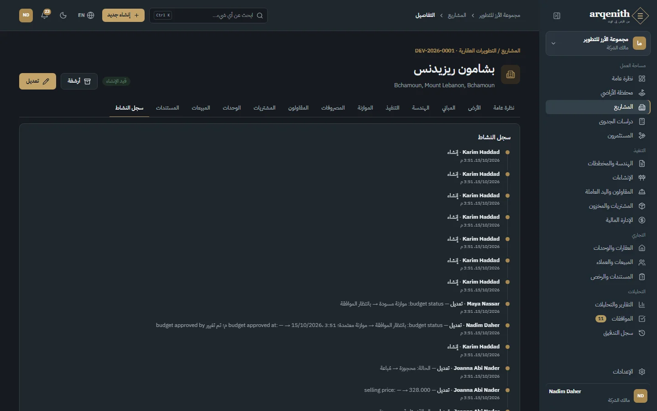Click Bchamoun, Mount Lebanon address text
Screen dimensions: 657x411
coord(444,85)
